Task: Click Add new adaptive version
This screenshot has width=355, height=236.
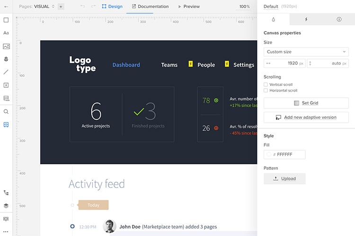Action: click(306, 118)
